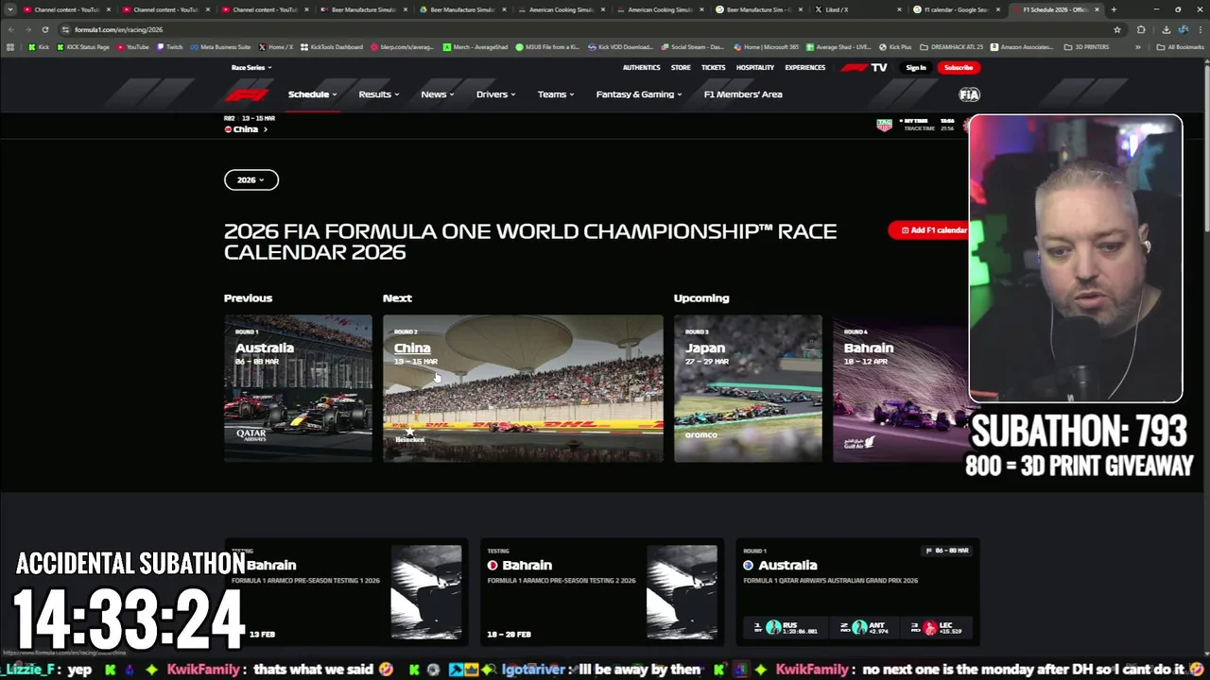Open the EXPERIENCES link
Image resolution: width=1210 pixels, height=680 pixels.
point(804,67)
